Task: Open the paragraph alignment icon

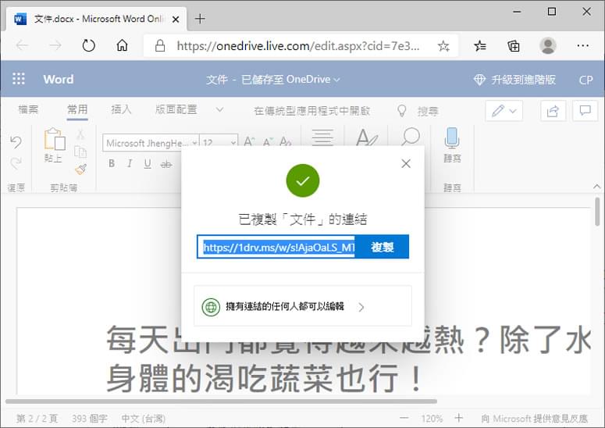Action: [322, 137]
